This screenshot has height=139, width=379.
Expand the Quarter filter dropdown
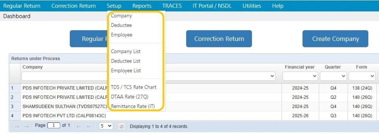pyautogui.click(x=333, y=76)
